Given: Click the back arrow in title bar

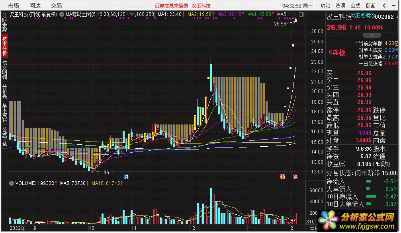Looking at the screenshot, I should tap(384, 5).
